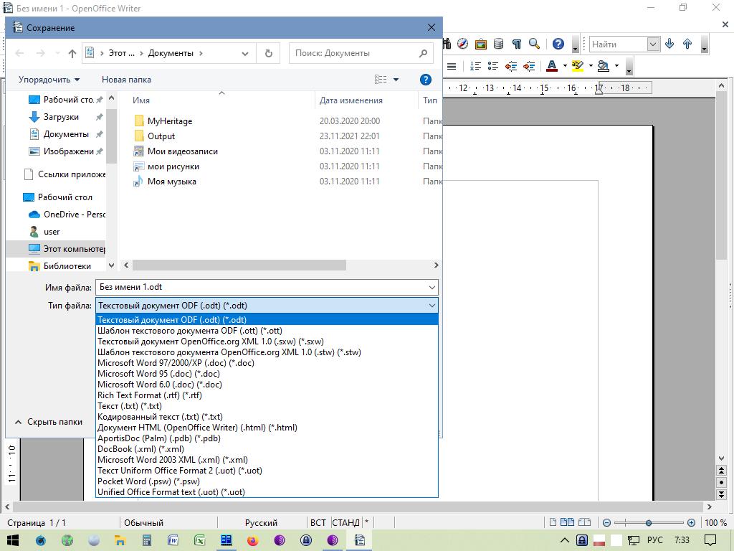Click Новая папка button

126,80
